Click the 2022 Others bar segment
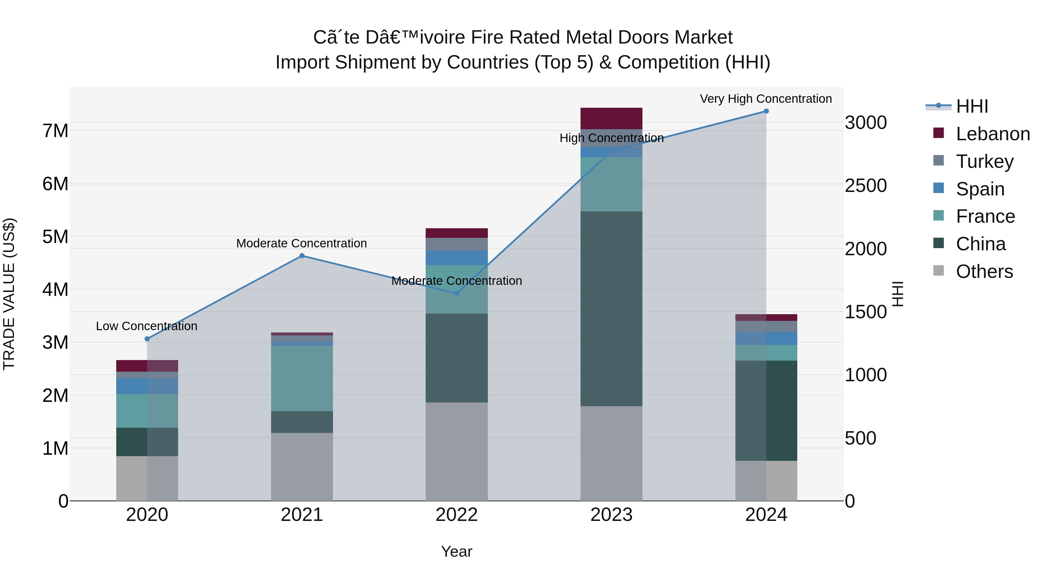The width and height of the screenshot is (1046, 588). pyautogui.click(x=457, y=452)
